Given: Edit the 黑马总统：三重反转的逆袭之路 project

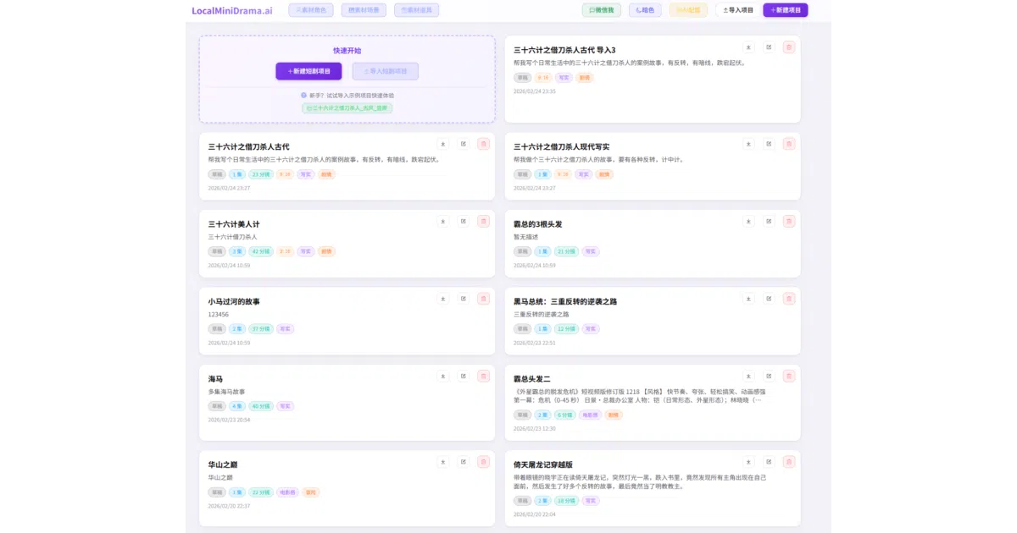Looking at the screenshot, I should [x=769, y=299].
